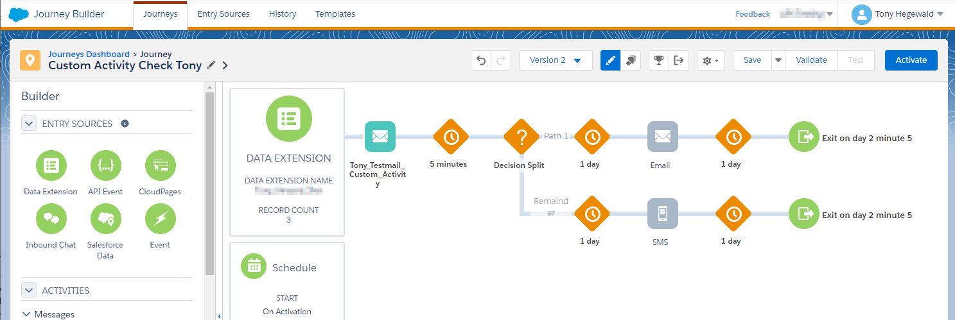The image size is (955, 320).
Task: Click the Schedule calendar icon
Action: click(254, 267)
